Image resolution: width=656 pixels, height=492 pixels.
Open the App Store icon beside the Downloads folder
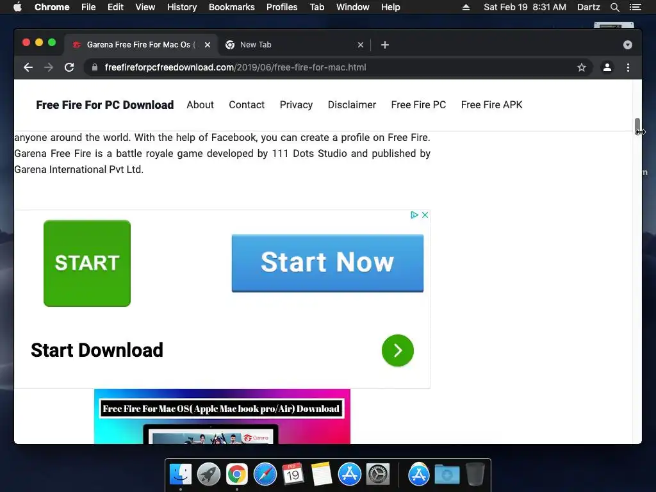click(419, 475)
